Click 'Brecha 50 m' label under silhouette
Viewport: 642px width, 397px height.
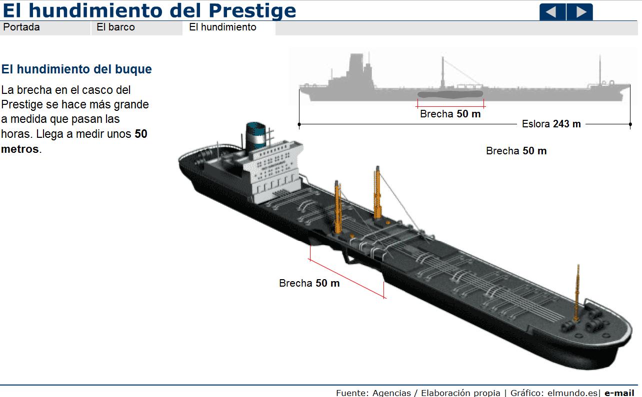coord(450,114)
